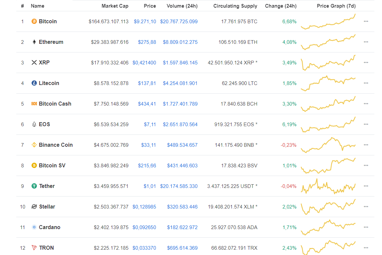Open the more options menu for Binance Coin

point(366,145)
